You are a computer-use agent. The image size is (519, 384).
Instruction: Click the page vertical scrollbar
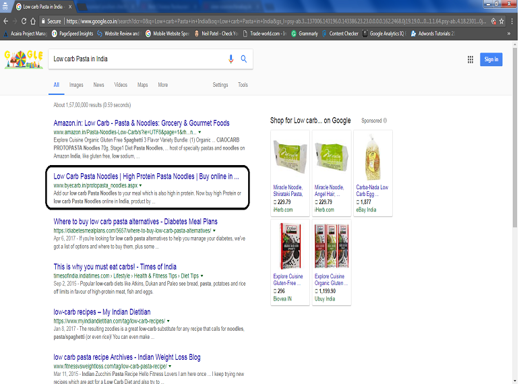[515, 138]
